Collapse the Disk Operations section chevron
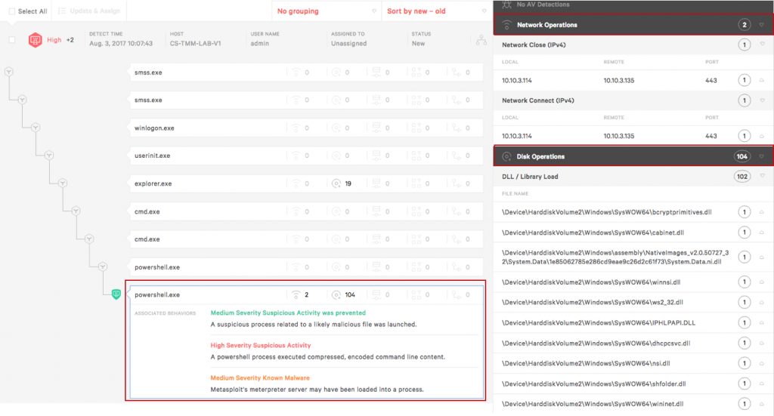Image resolution: width=774 pixels, height=416 pixels. pos(762,157)
